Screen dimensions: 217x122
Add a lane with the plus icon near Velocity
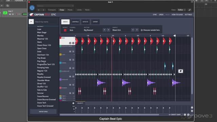[73, 103]
